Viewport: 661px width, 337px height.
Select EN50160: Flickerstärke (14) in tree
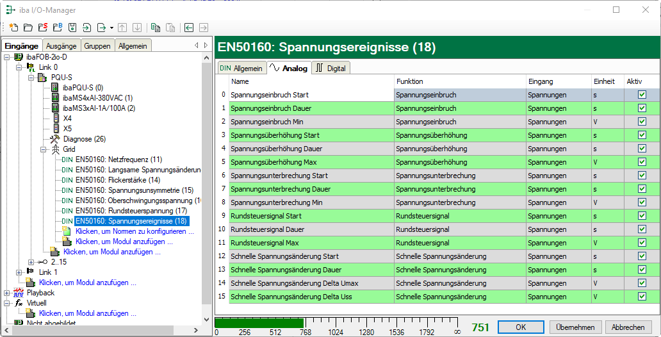click(x=117, y=180)
